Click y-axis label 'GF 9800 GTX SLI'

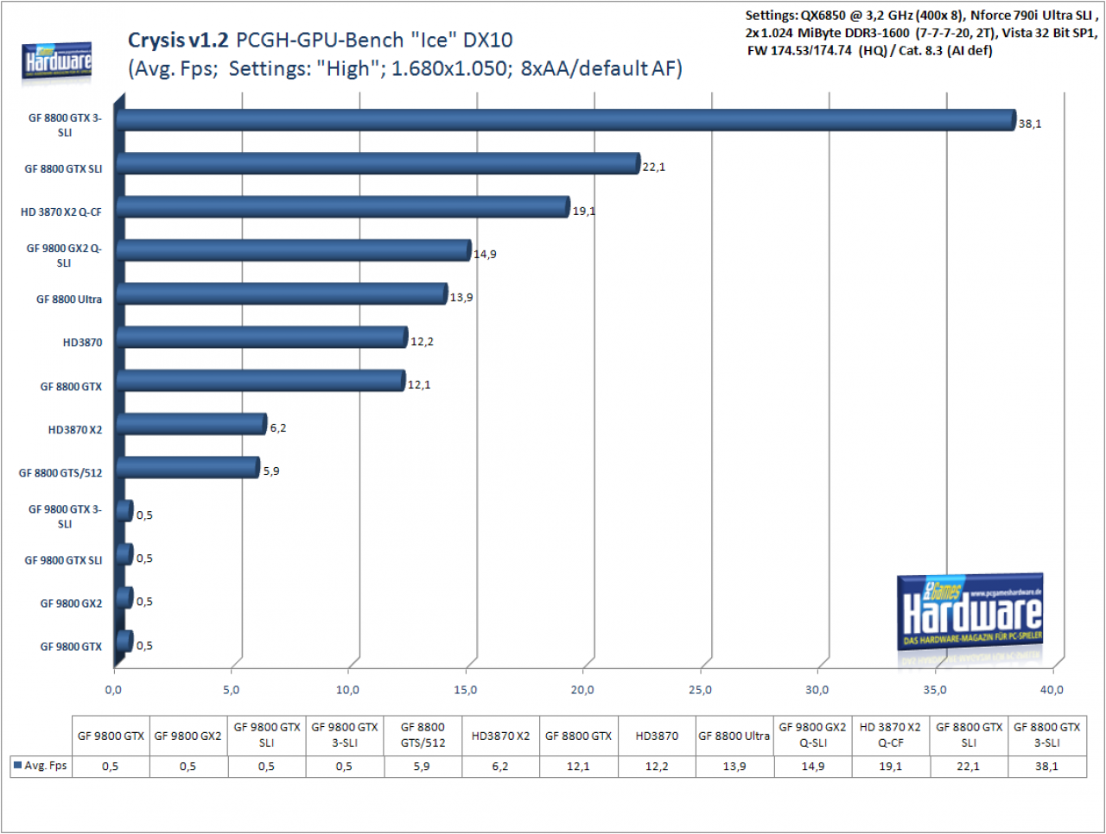click(63, 560)
